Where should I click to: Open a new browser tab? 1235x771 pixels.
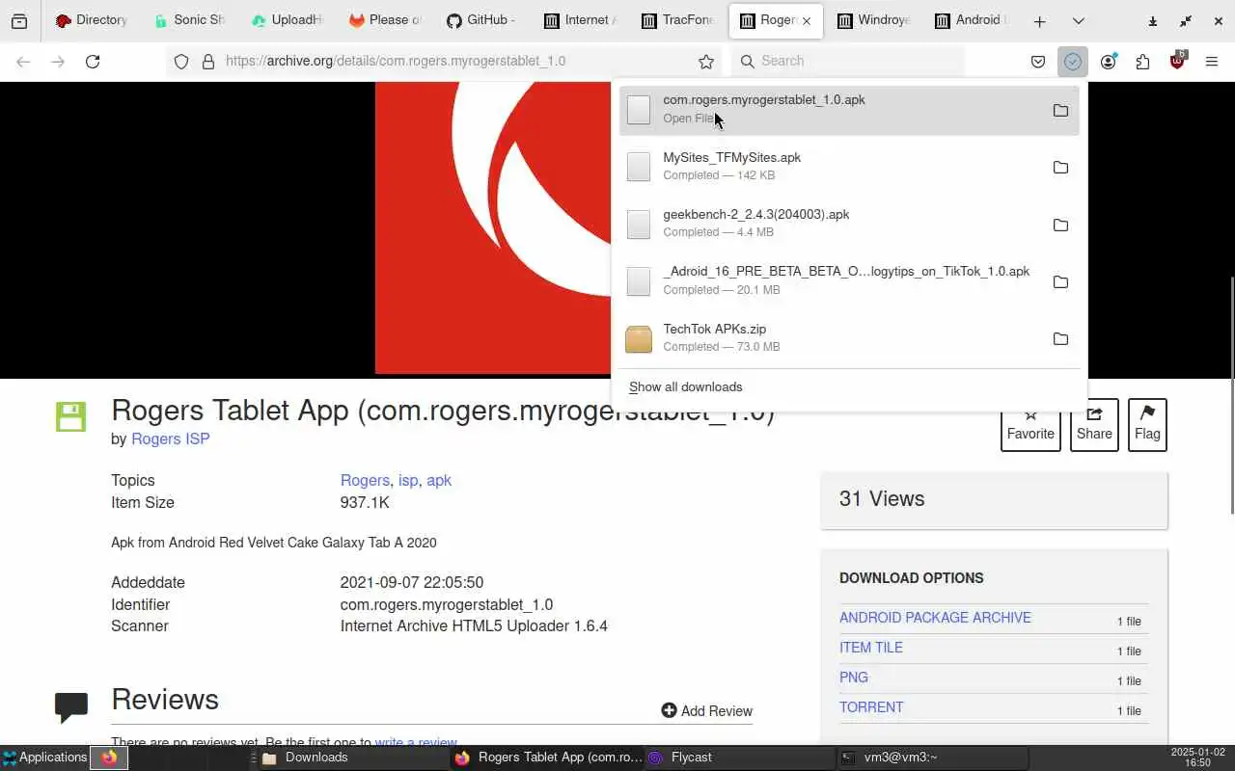click(1039, 20)
